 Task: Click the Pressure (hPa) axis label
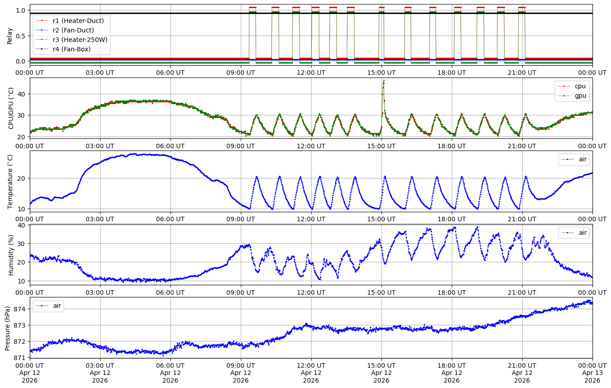(x=8, y=328)
